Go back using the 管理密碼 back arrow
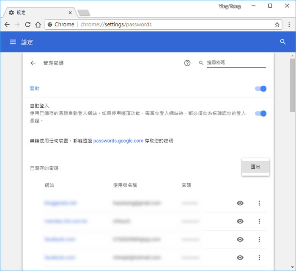This screenshot has width=296, height=271. 33,63
